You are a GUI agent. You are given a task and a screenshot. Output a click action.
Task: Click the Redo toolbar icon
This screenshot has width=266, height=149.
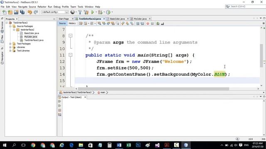click(36, 12)
